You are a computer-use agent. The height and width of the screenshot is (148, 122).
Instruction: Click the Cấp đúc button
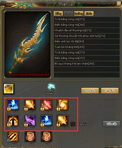(110, 91)
